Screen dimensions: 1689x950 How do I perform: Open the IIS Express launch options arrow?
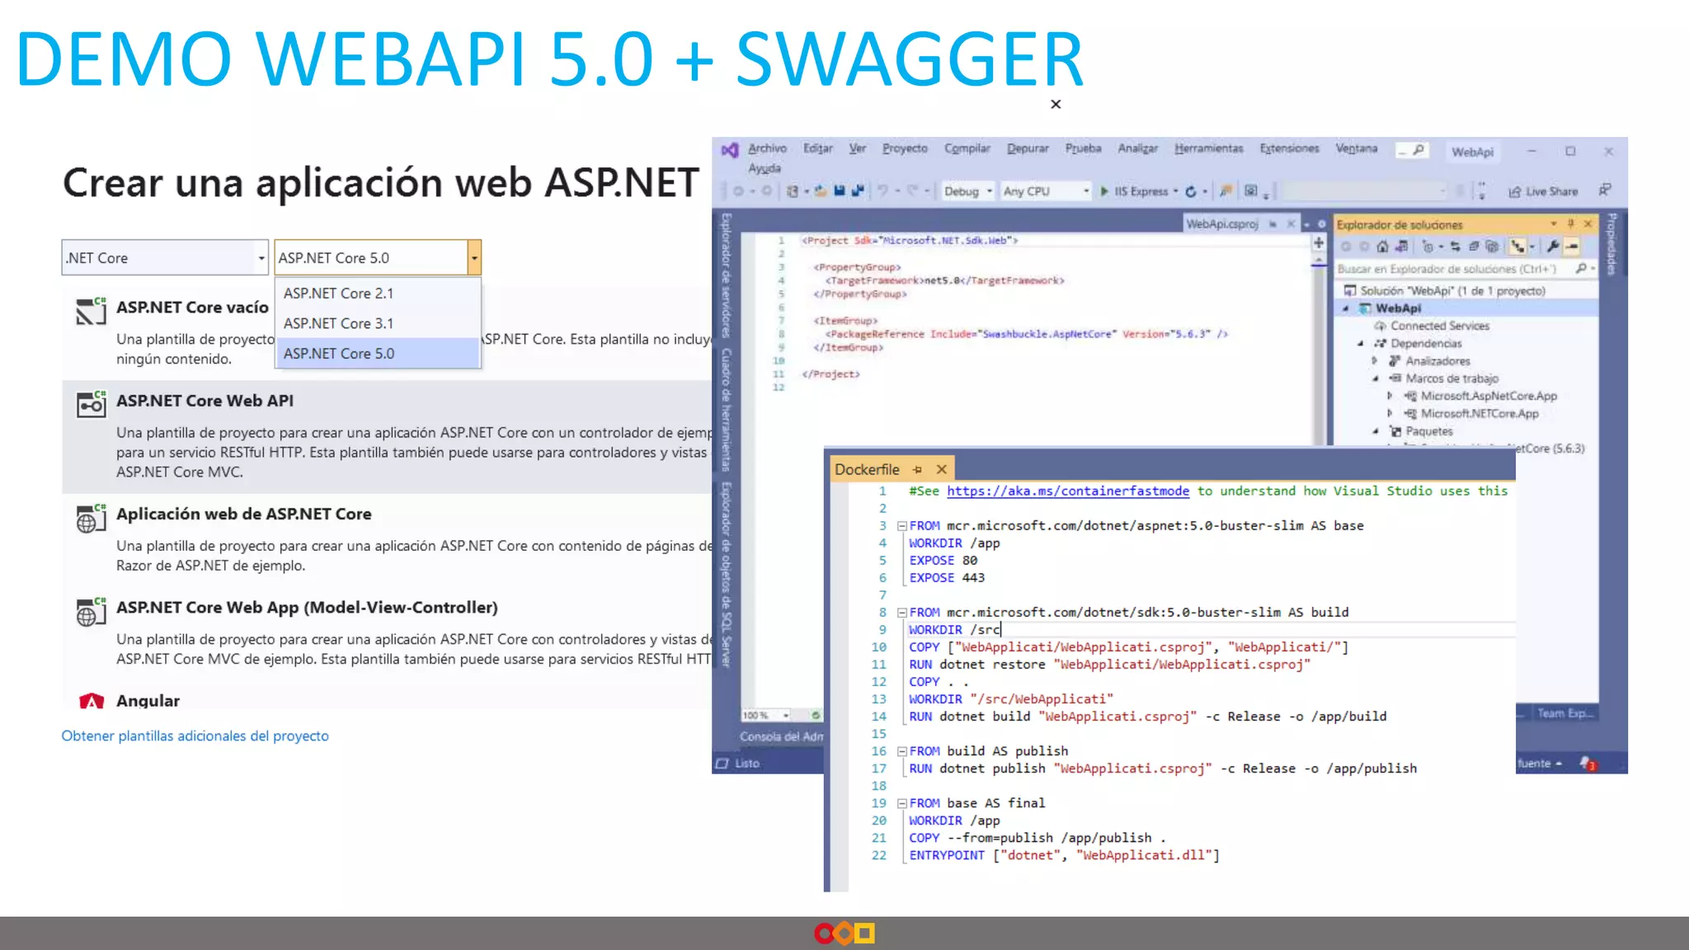point(1175,191)
